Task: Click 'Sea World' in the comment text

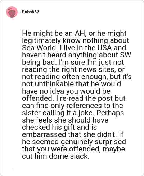Action: tap(39, 48)
